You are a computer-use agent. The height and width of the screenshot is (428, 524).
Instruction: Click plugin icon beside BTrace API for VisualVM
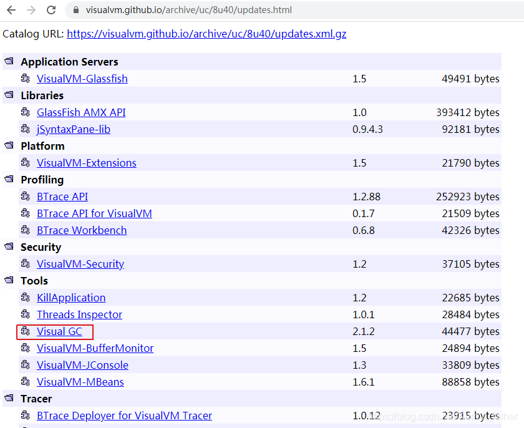coord(26,213)
